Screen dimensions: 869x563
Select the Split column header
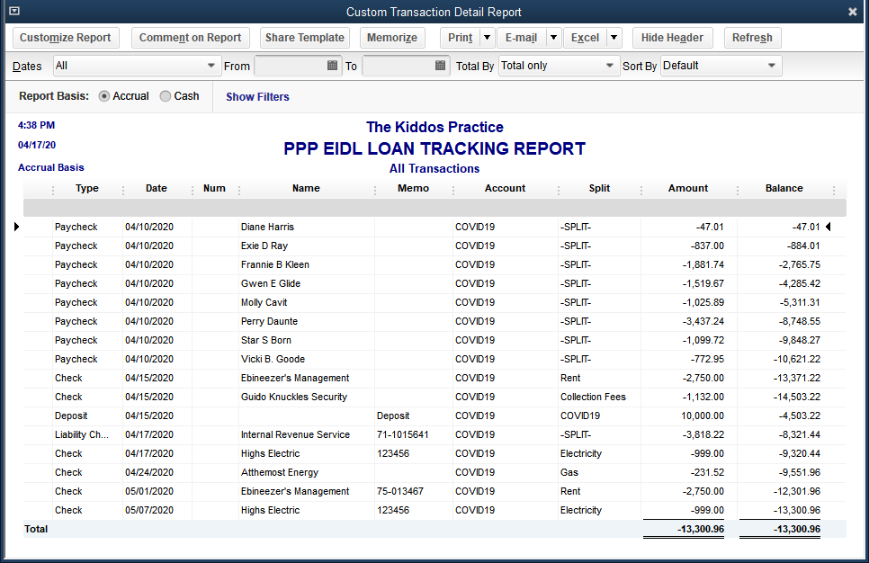(599, 188)
